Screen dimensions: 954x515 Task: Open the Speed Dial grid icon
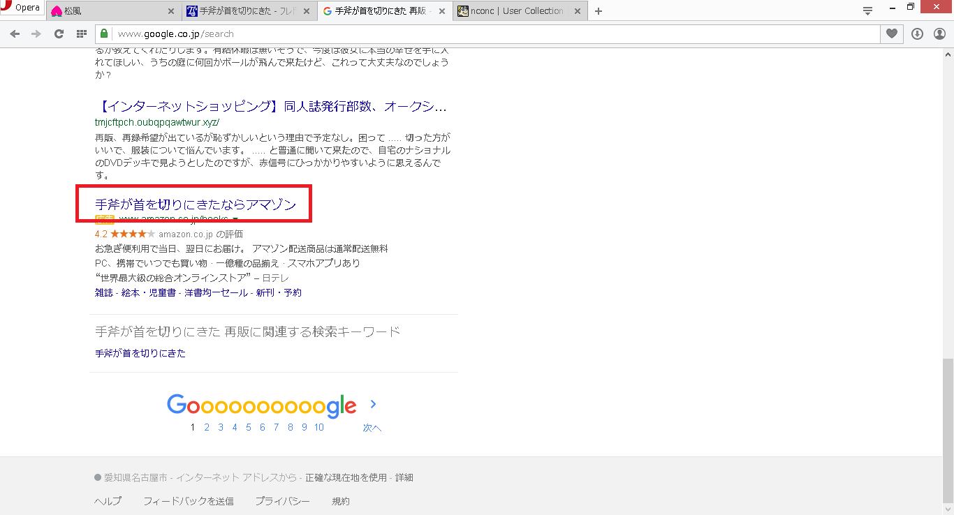82,33
